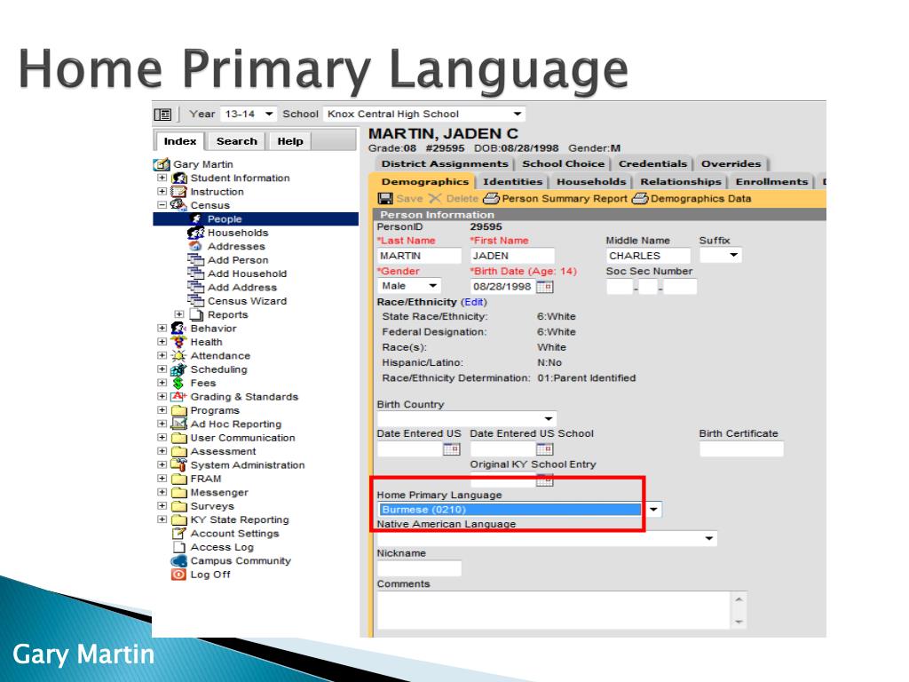Click the Addresses icon in the tree
This screenshot has width=909, height=682.
[196, 246]
